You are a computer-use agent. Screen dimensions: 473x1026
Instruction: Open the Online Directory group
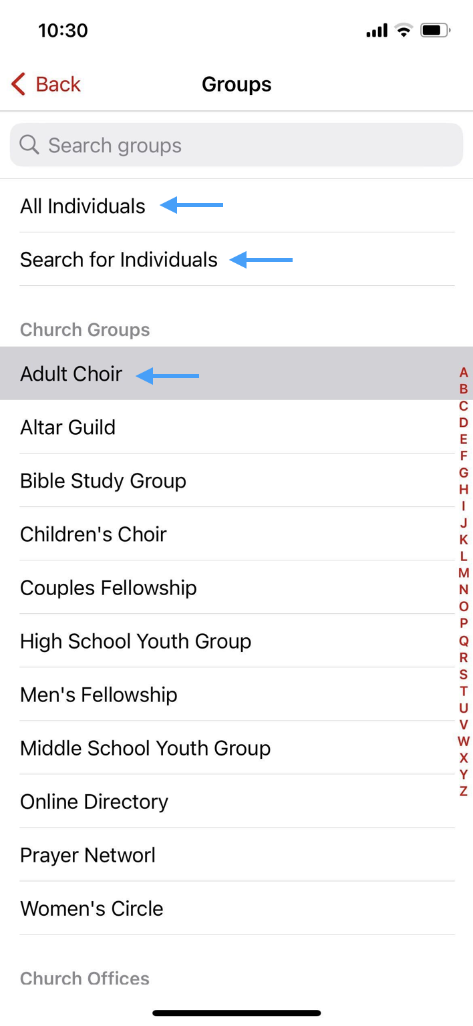coord(94,801)
